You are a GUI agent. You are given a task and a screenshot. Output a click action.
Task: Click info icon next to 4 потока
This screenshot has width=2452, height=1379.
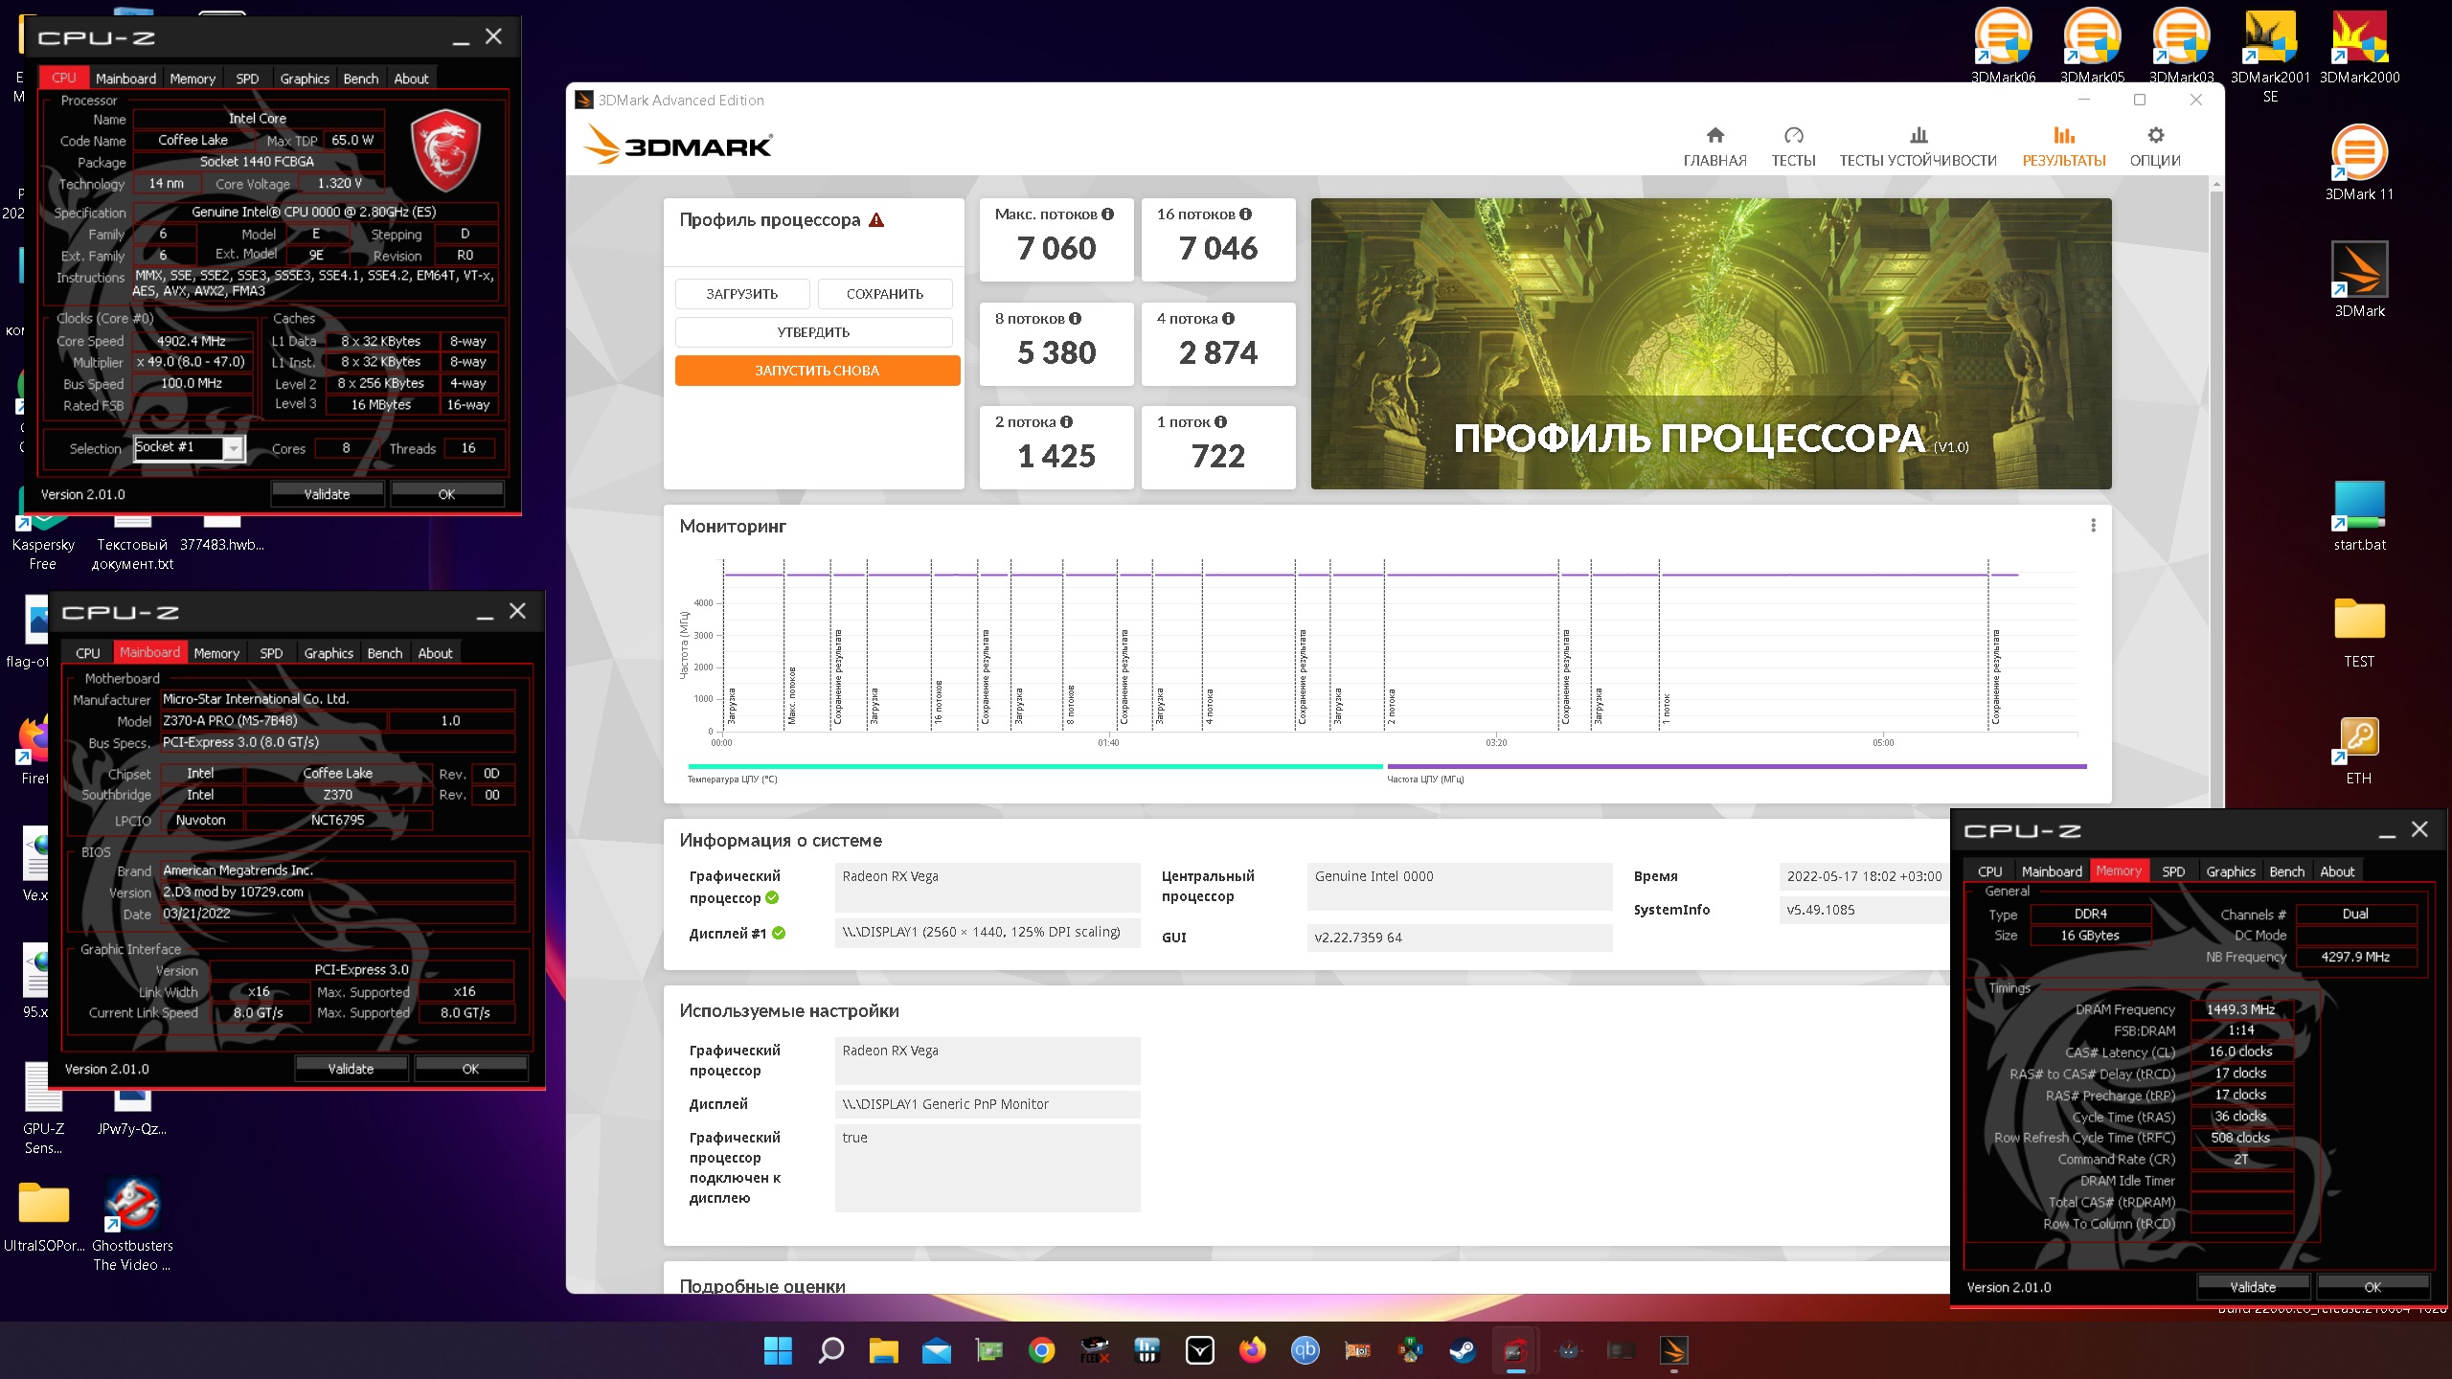(x=1228, y=319)
